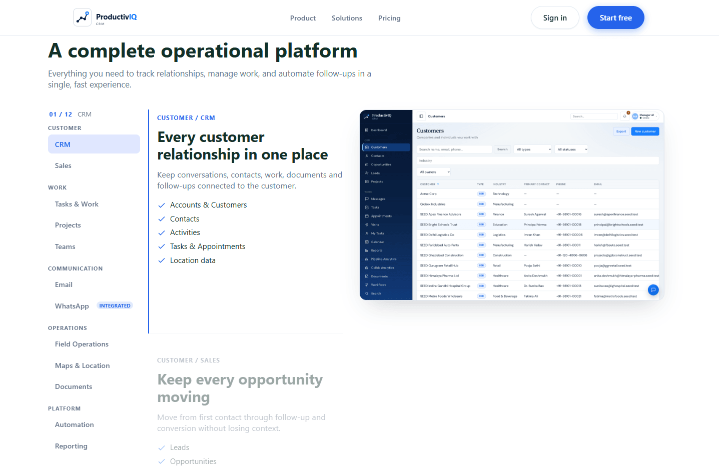
Task: Open the All statuses dropdown in the preview
Action: point(572,149)
